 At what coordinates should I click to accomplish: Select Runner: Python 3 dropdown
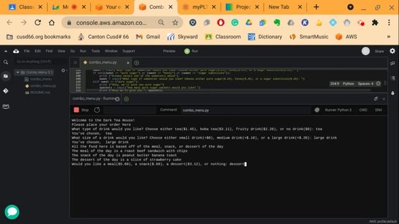coord(338,110)
